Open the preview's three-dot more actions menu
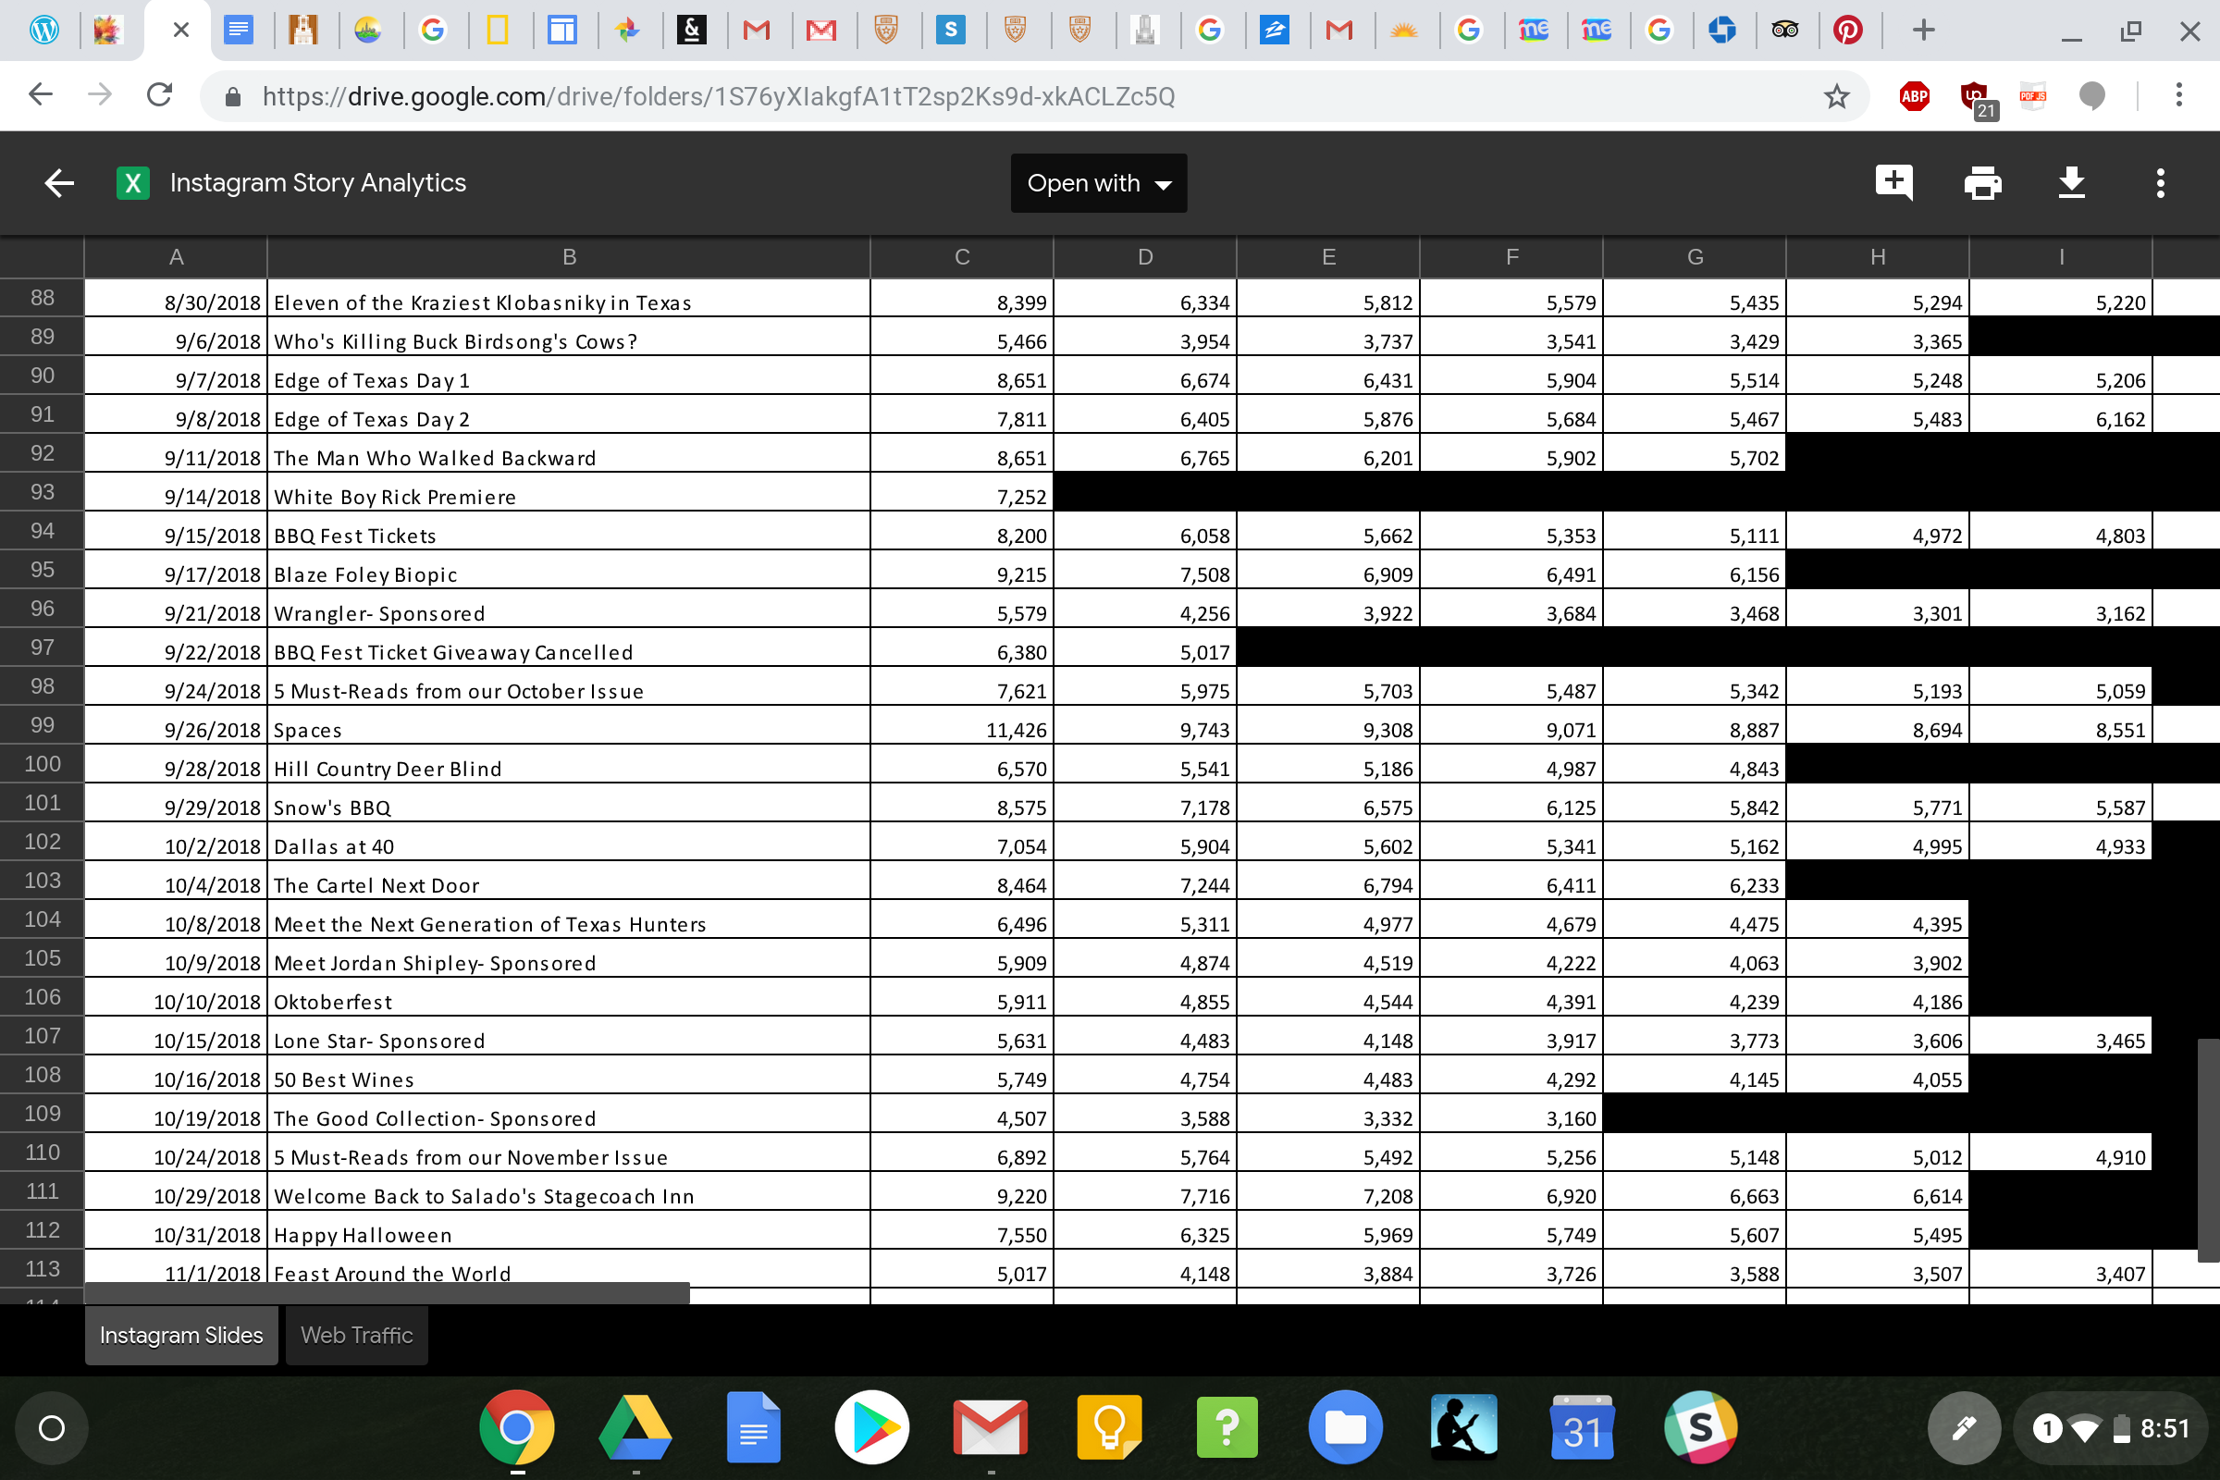 (x=2160, y=183)
